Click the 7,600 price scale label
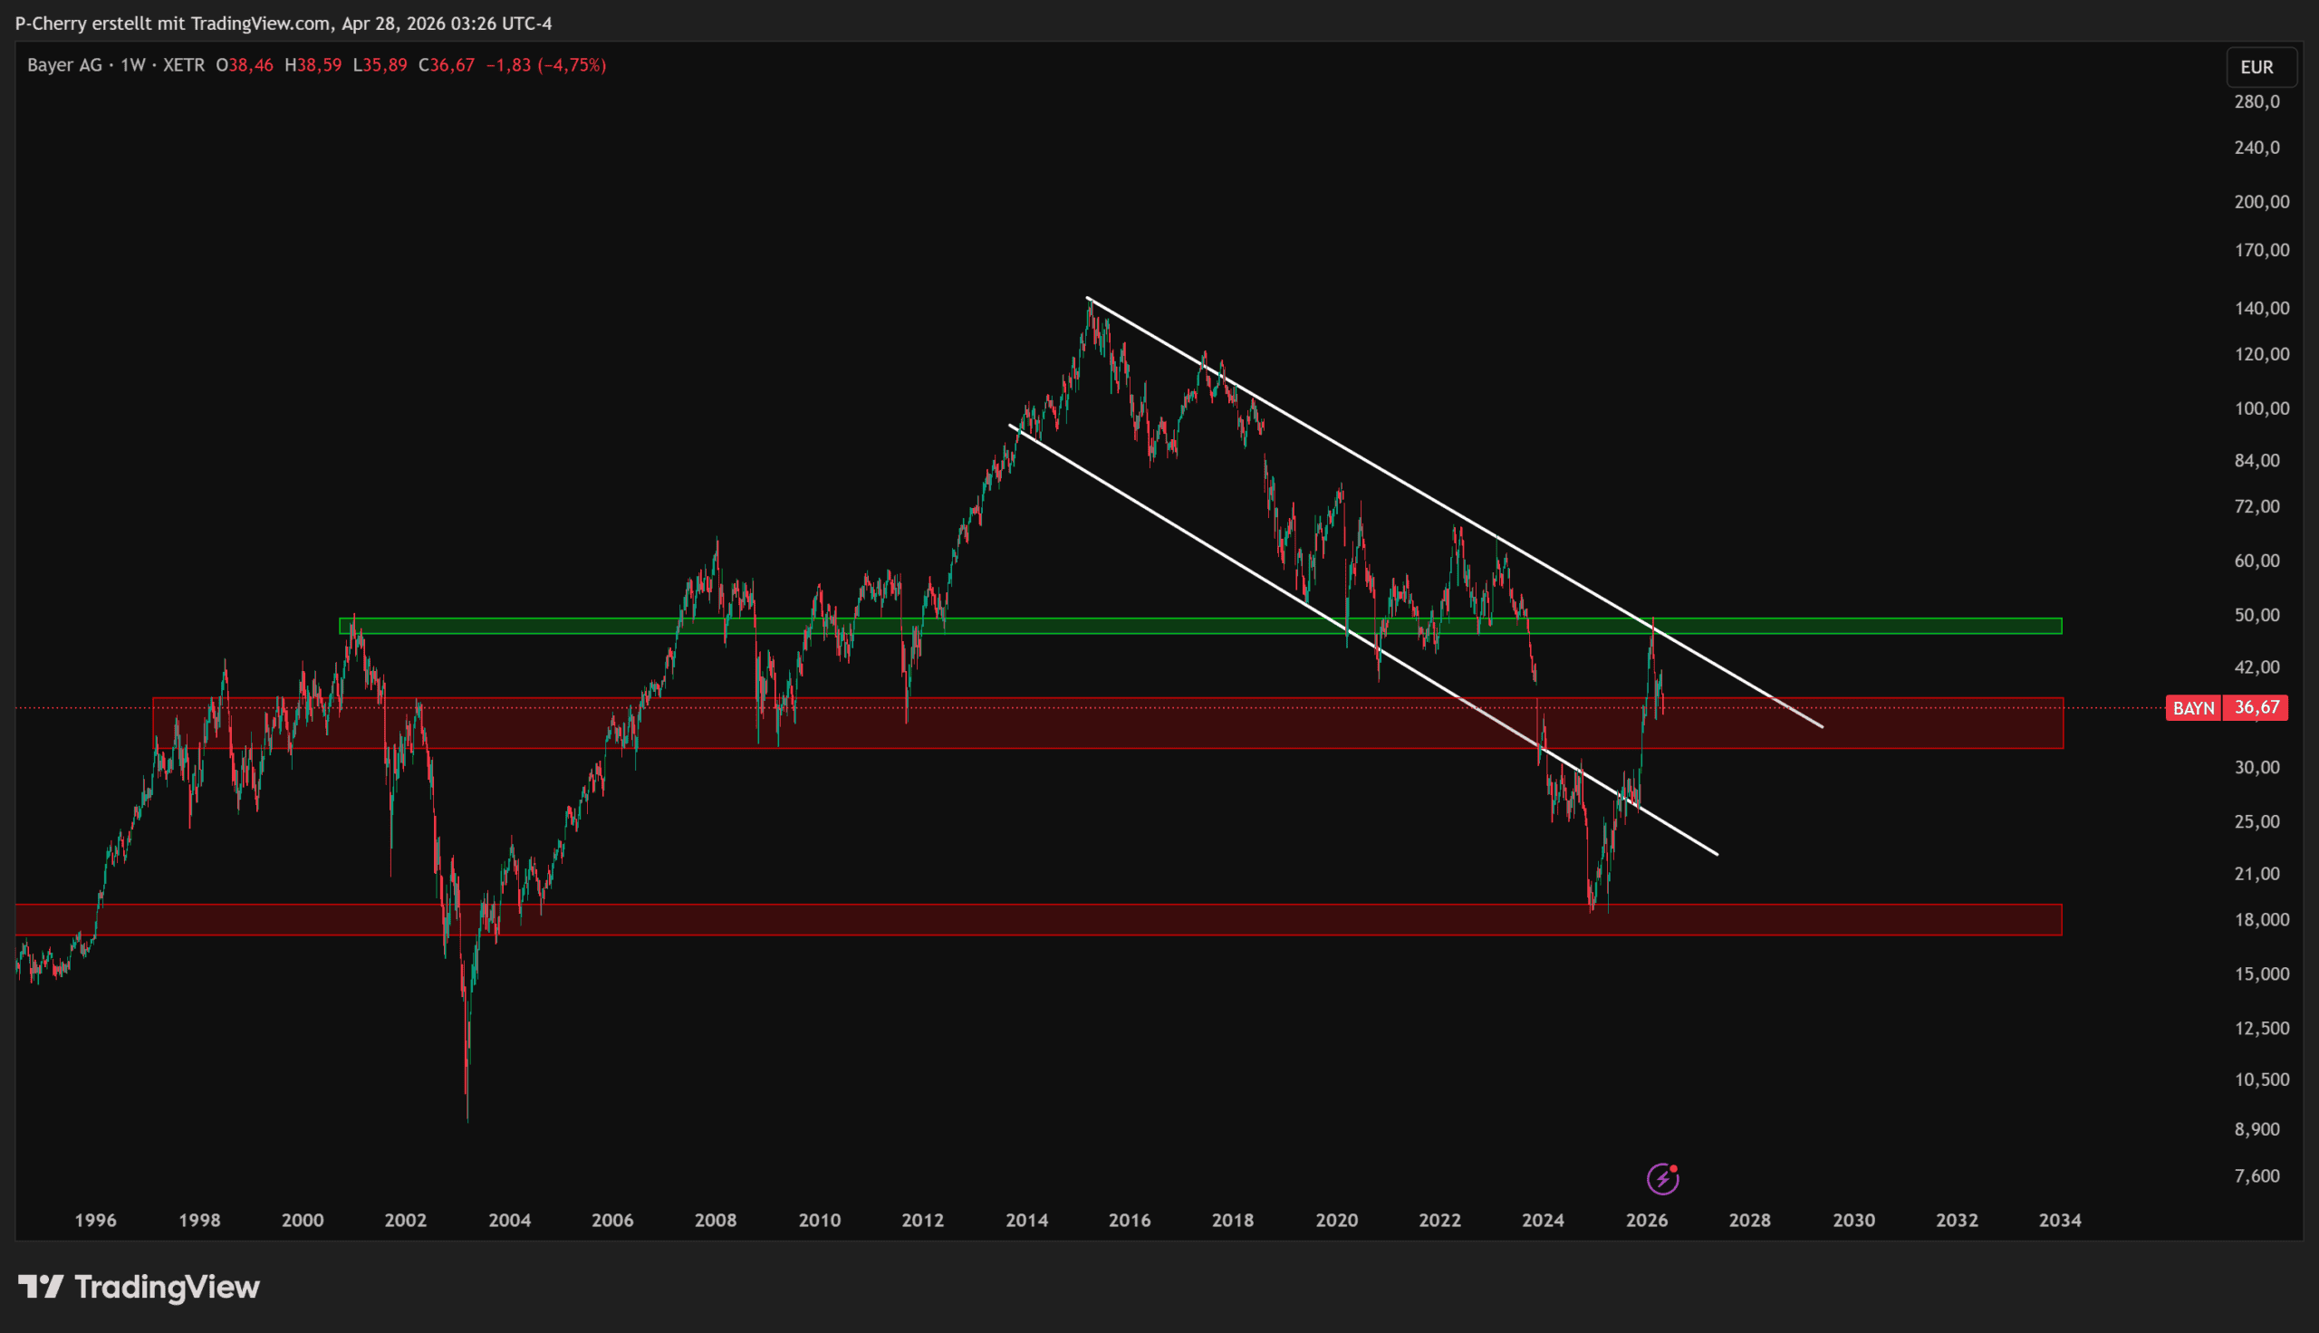The height and width of the screenshot is (1333, 2319). coord(2256,1175)
